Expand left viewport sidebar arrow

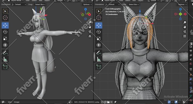[x=93, y=10]
